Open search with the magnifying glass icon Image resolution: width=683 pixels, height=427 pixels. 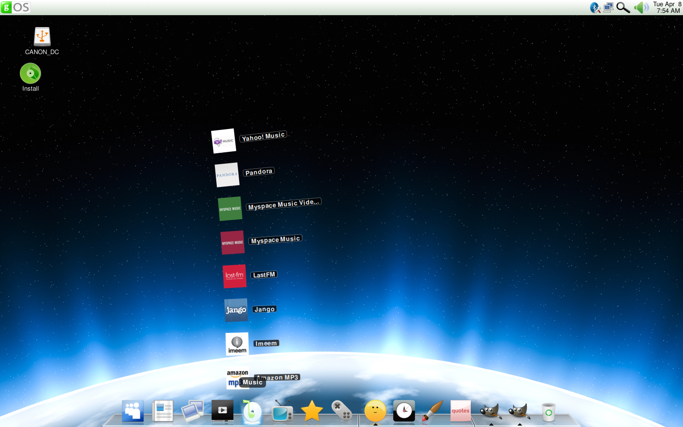623,8
